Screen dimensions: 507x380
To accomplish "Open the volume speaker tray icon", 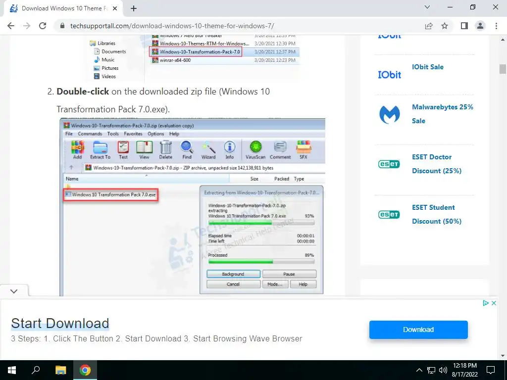I will click(443, 370).
